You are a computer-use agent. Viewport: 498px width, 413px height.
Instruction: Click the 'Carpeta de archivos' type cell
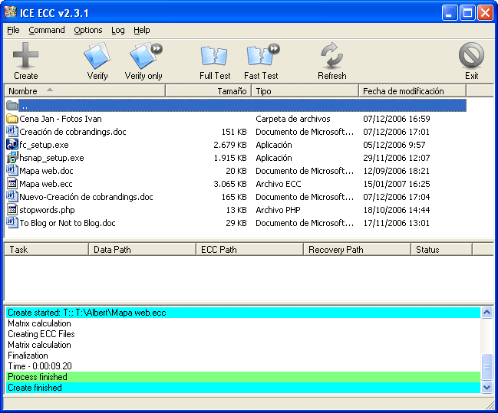pos(293,119)
